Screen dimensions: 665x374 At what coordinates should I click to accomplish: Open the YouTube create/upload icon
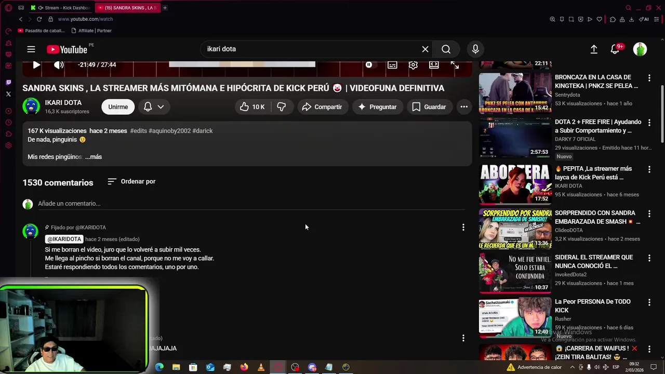[594, 49]
